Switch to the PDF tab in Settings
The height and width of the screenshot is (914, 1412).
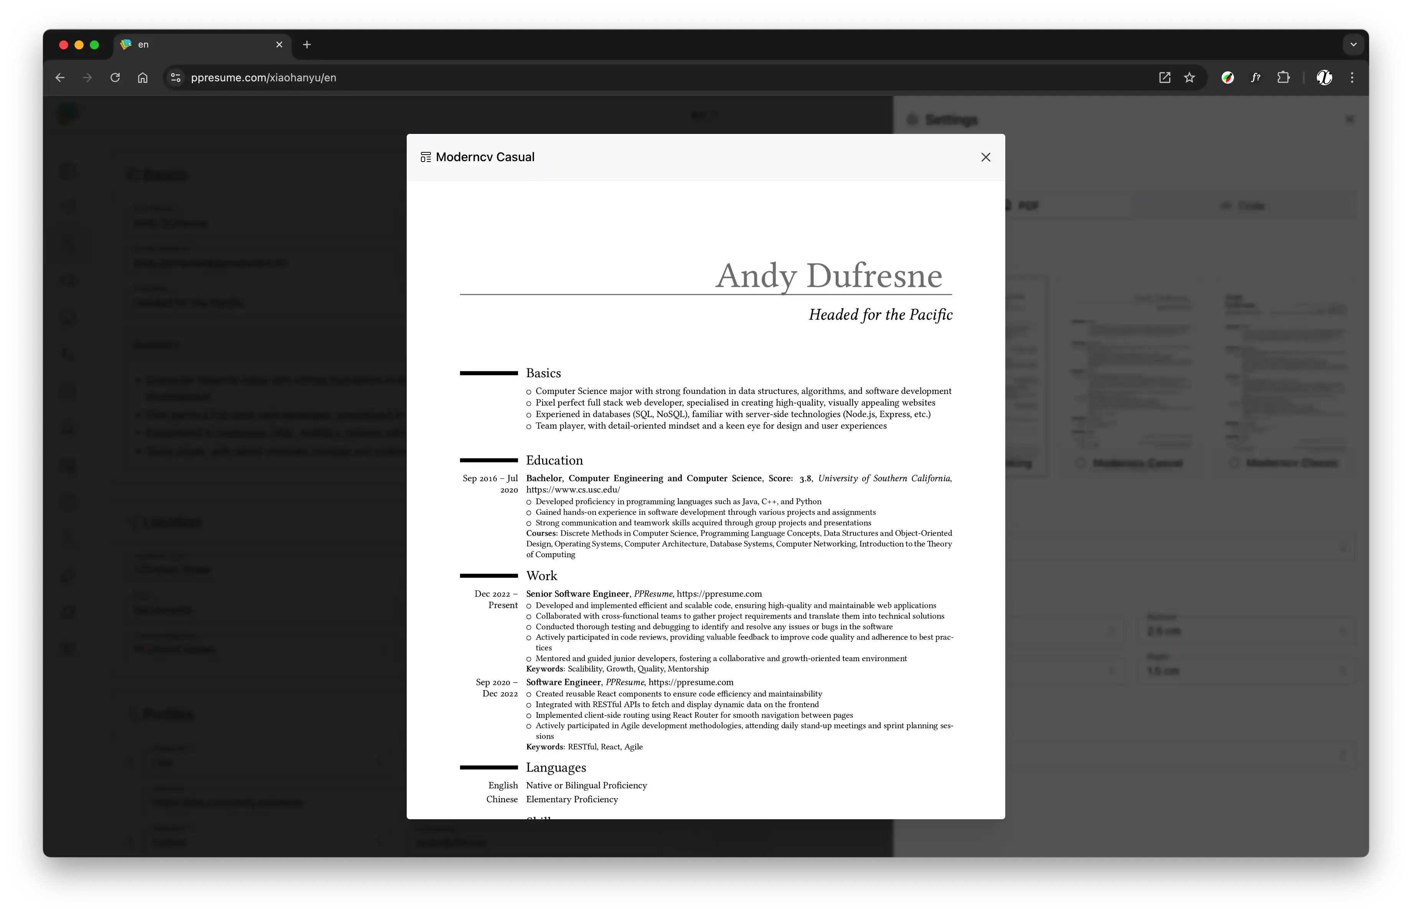tap(1028, 206)
